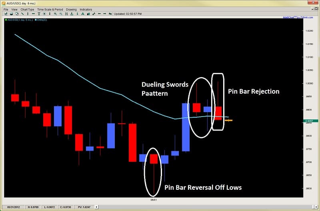Open the Time Scale & Period menu
320x211 pixels.
click(x=50, y=10)
